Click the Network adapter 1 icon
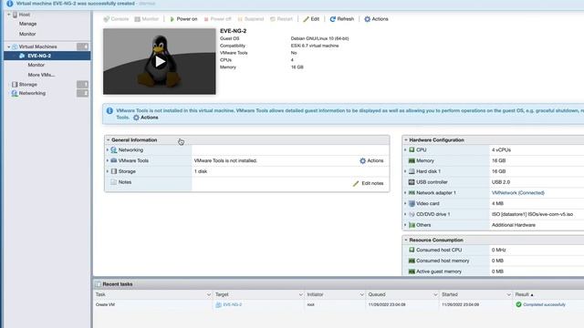This screenshot has width=584, height=328. 412,193
